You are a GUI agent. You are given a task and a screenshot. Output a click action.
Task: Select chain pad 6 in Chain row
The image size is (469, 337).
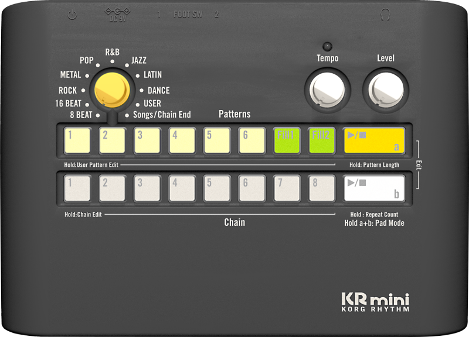[252, 188]
